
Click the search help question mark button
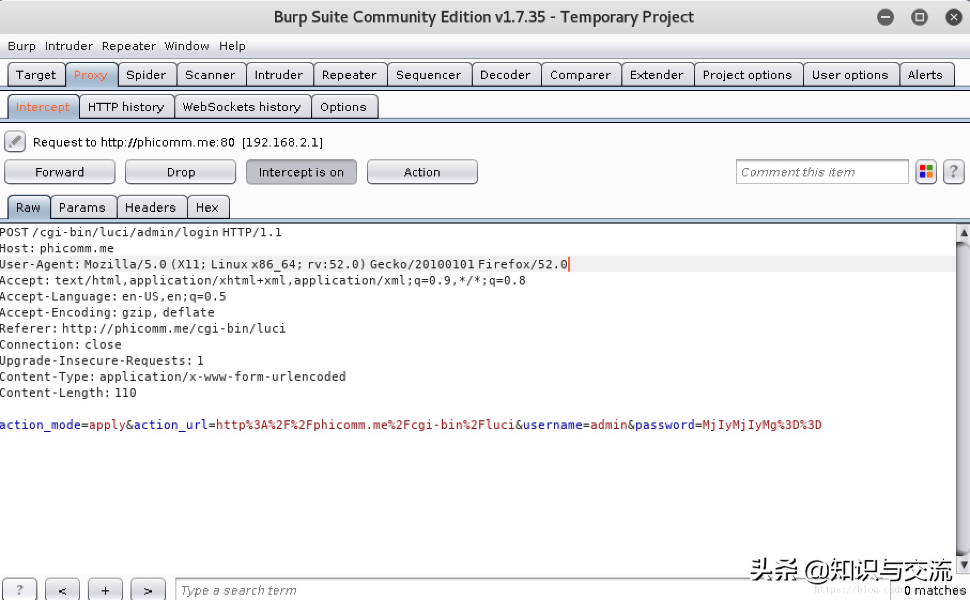(20, 590)
